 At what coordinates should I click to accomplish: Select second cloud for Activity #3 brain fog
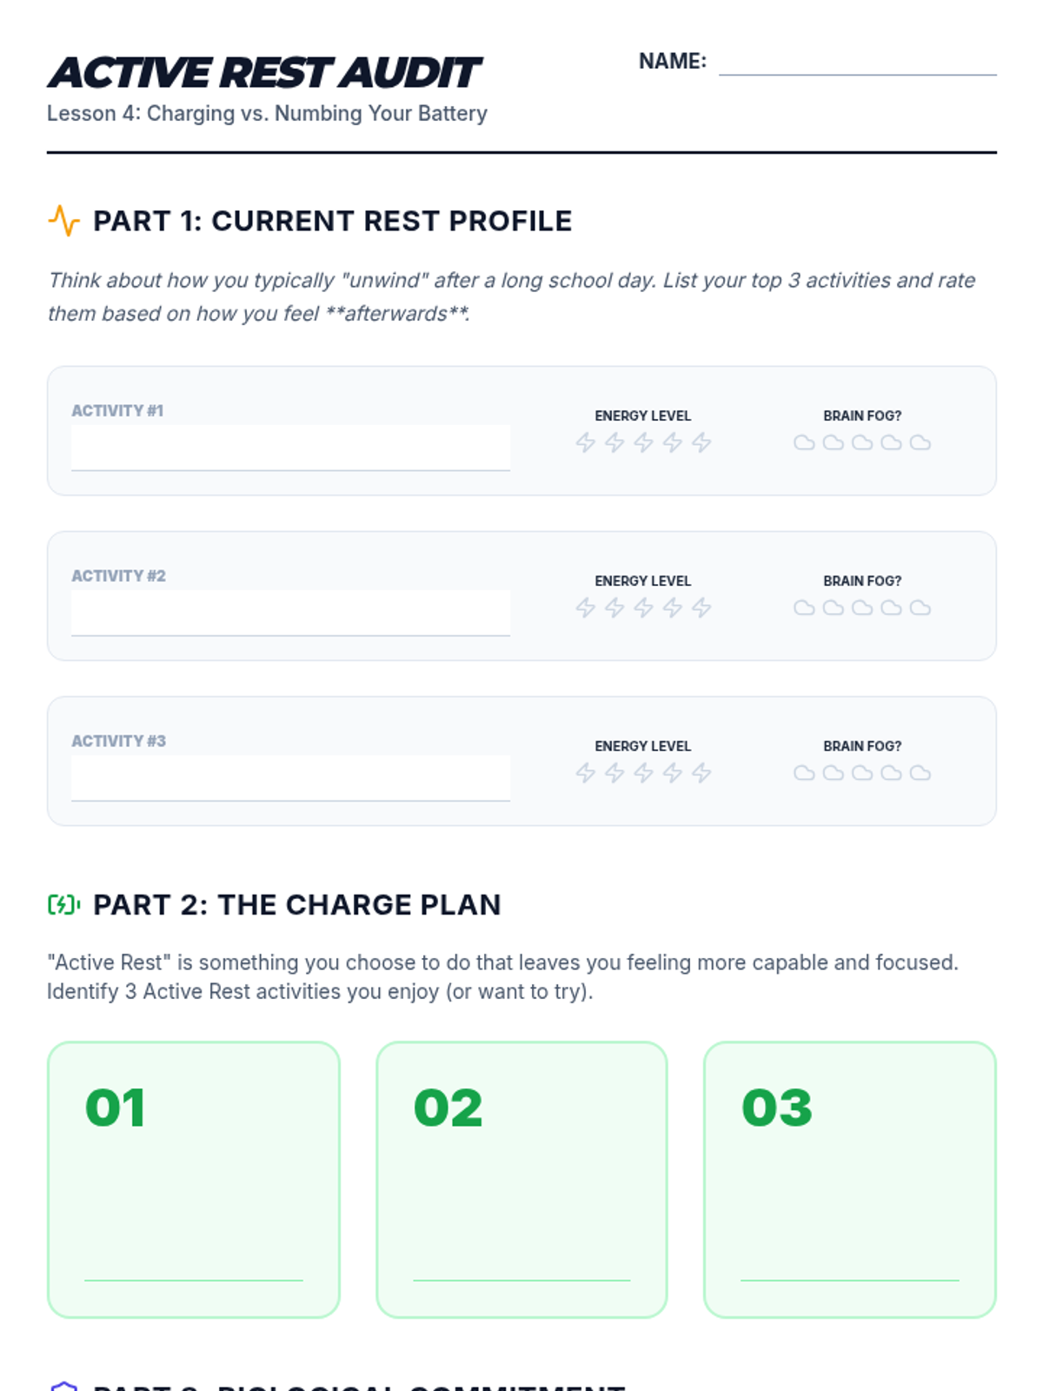pyautogui.click(x=834, y=773)
